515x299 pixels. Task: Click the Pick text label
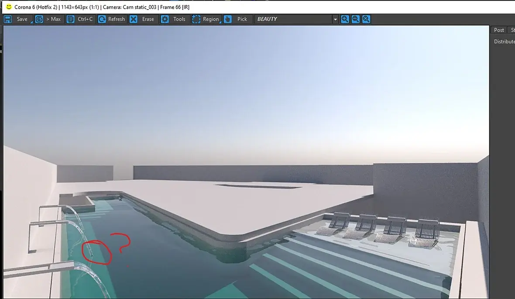coord(242,19)
